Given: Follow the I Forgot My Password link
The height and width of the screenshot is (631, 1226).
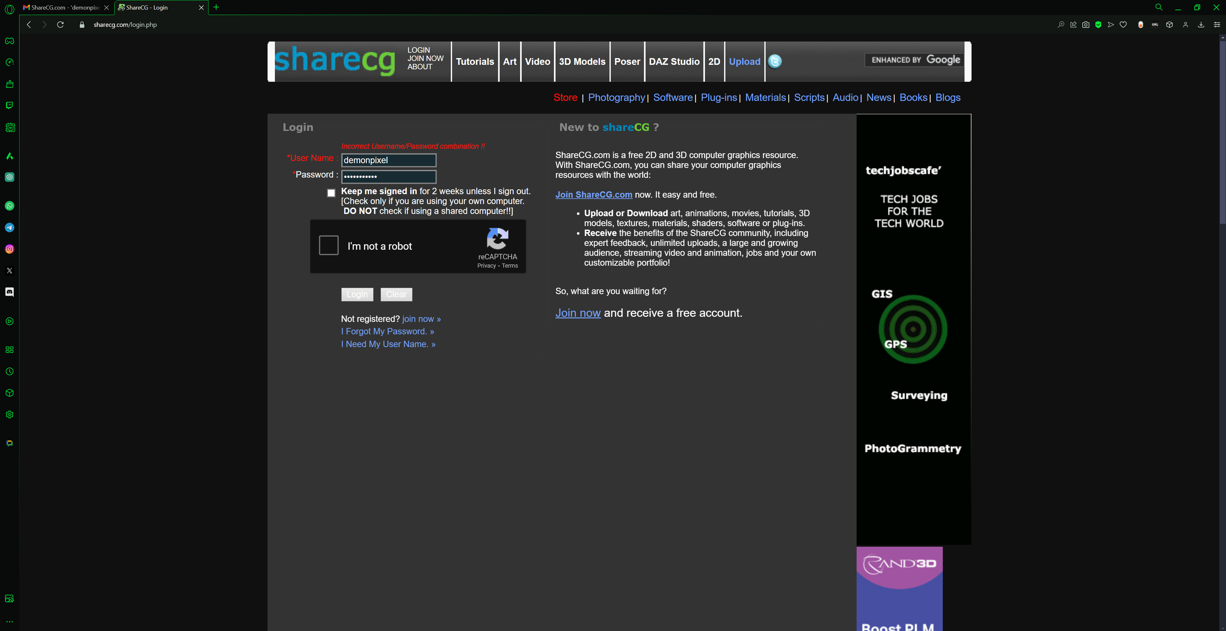Looking at the screenshot, I should pos(387,331).
